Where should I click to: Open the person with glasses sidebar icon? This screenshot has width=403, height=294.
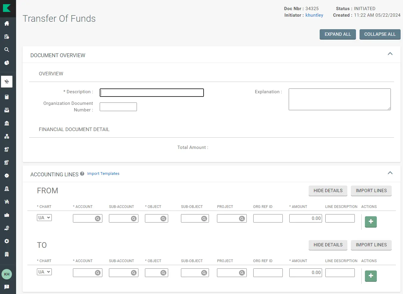[x=7, y=189]
